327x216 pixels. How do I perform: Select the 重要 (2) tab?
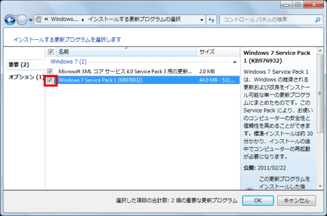point(26,64)
